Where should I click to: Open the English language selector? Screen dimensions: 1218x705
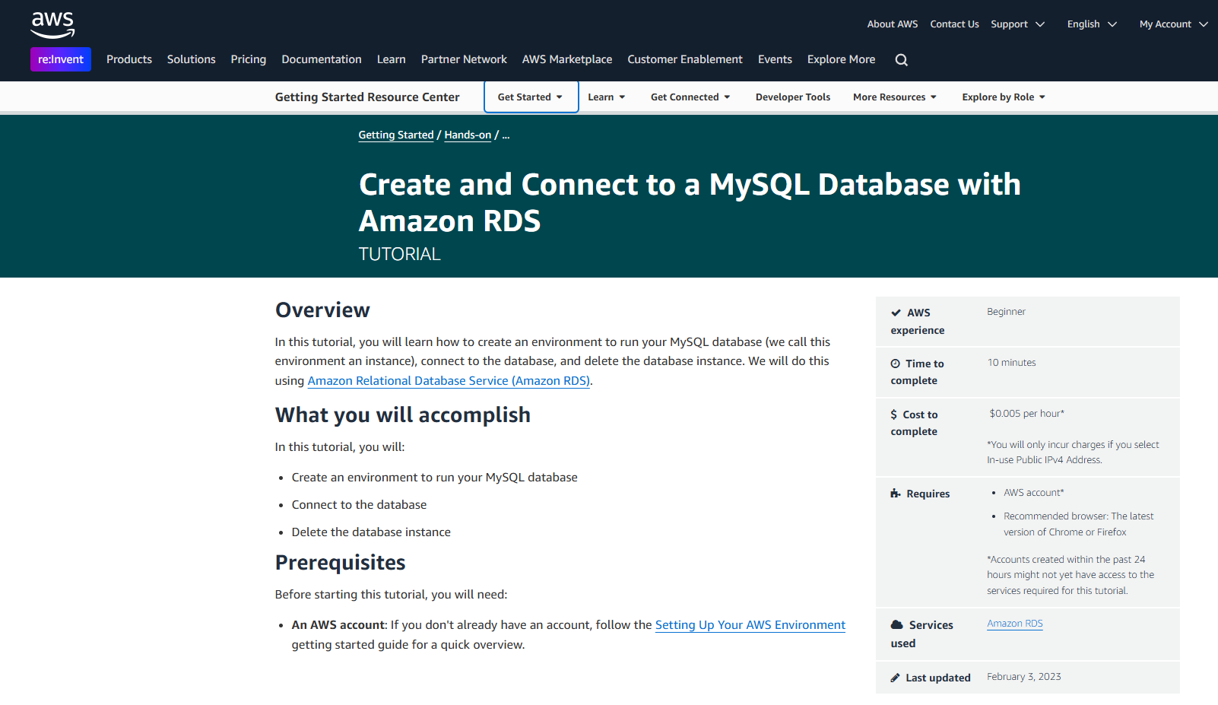click(1092, 24)
